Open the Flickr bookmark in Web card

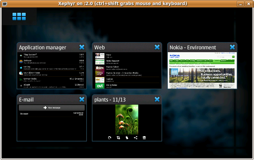point(109,56)
